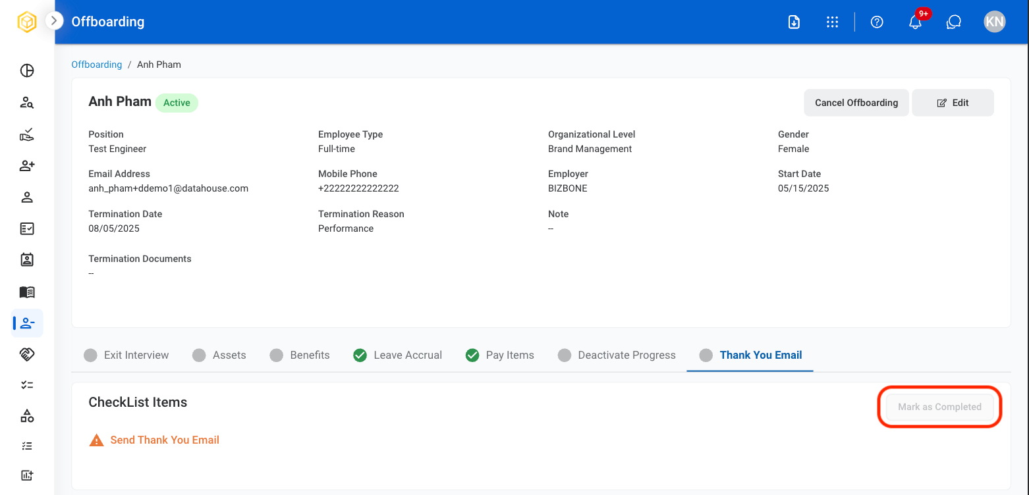This screenshot has height=495, width=1029.
Task: Open the chart with plus sidebar icon
Action: tap(27, 475)
